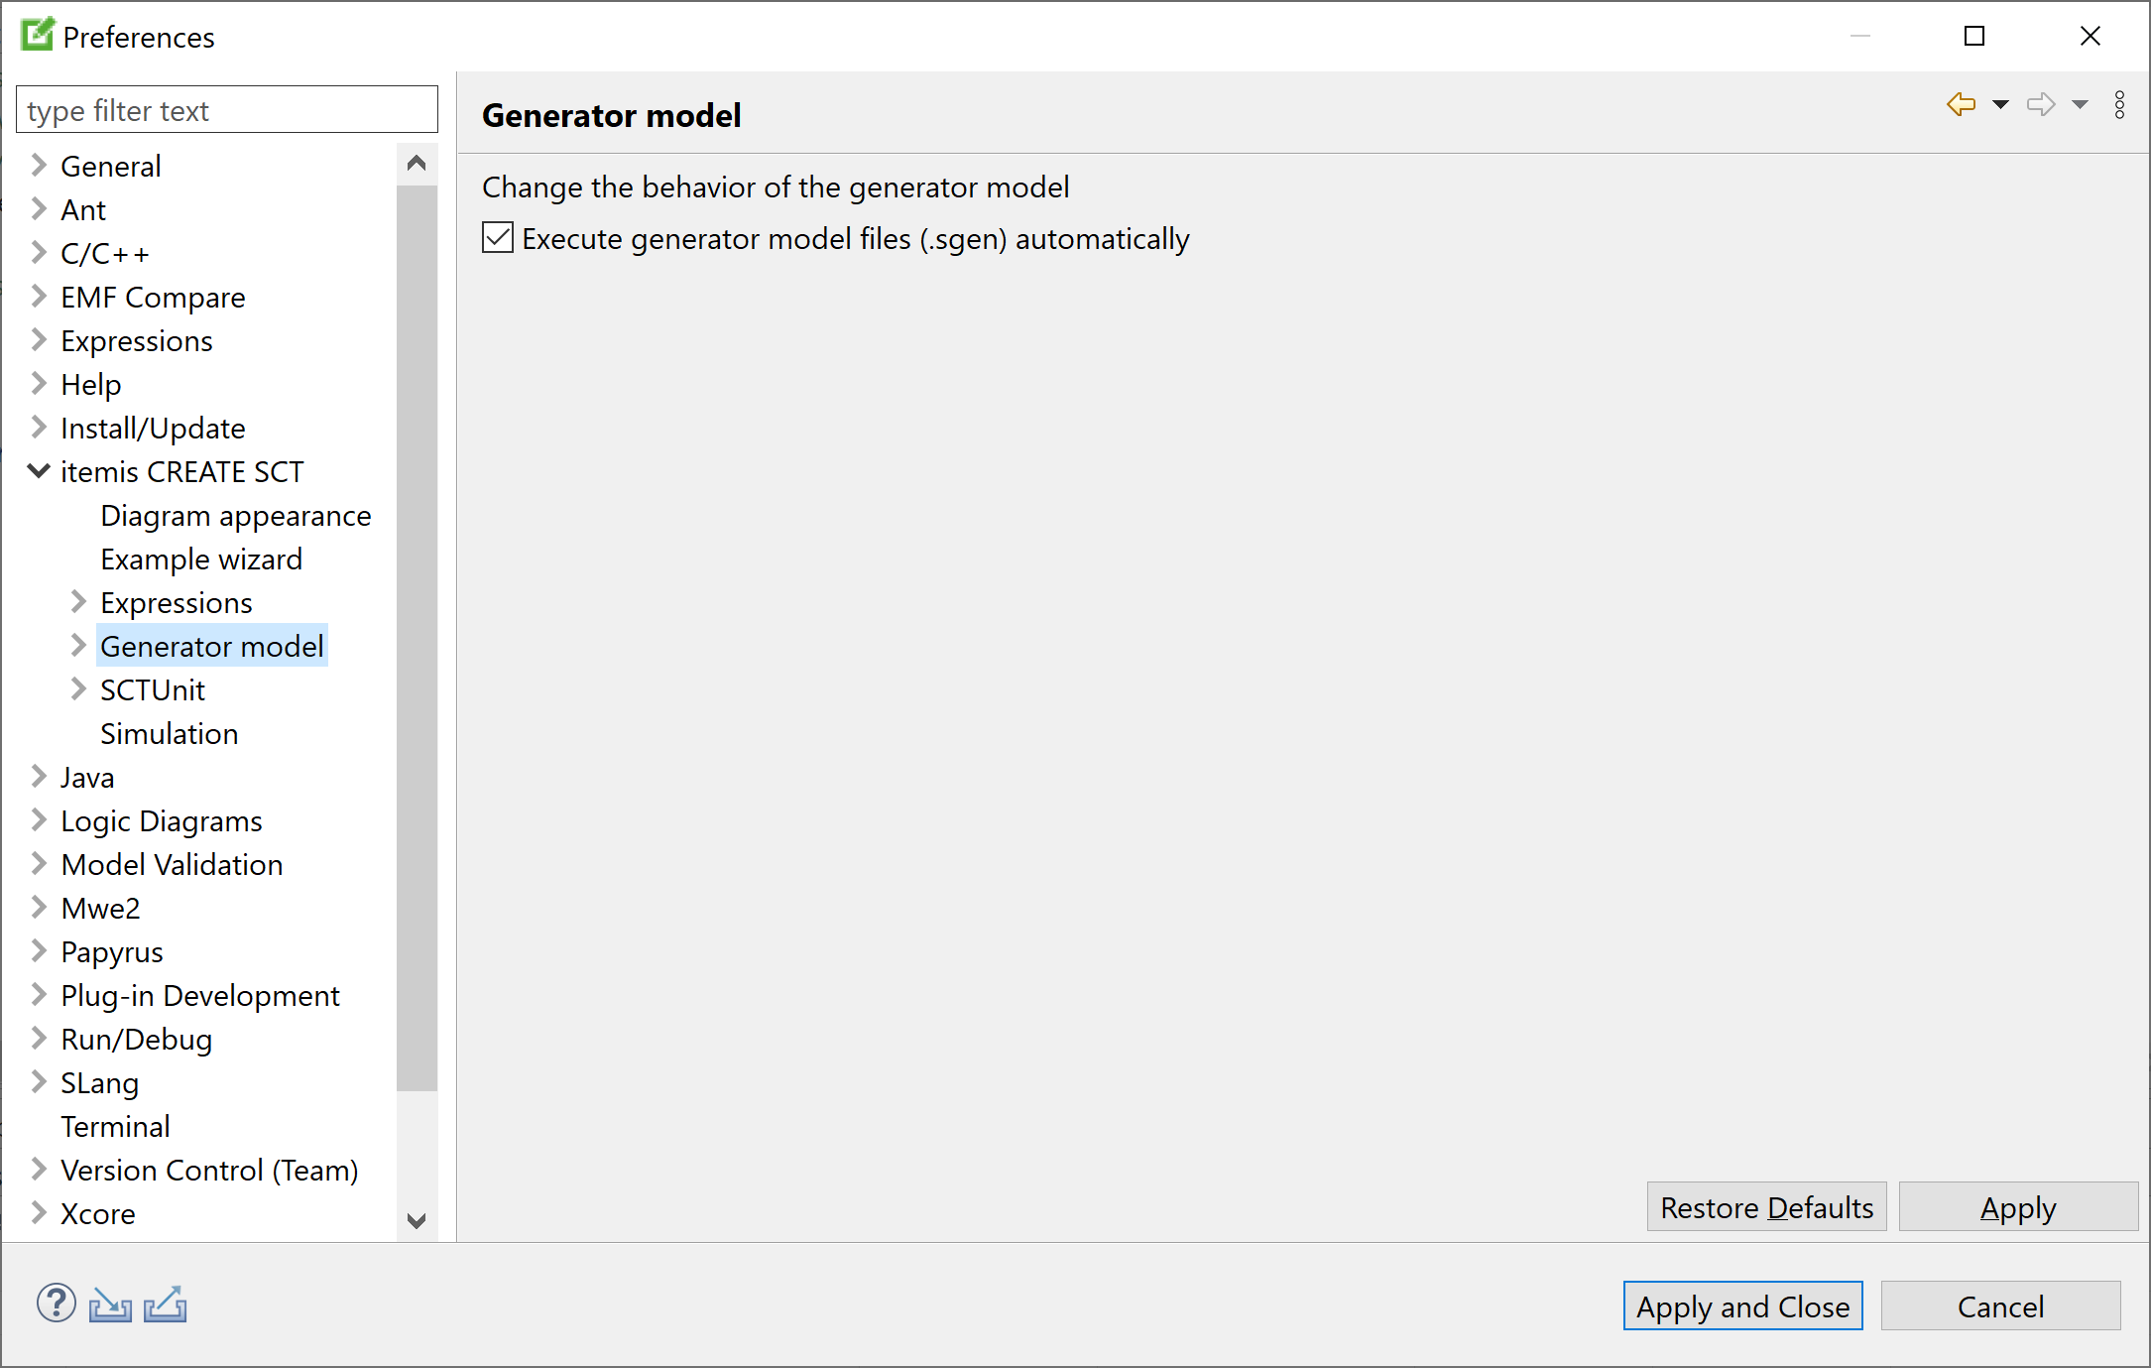
Task: Select the Generator model tree item
Action: point(212,647)
